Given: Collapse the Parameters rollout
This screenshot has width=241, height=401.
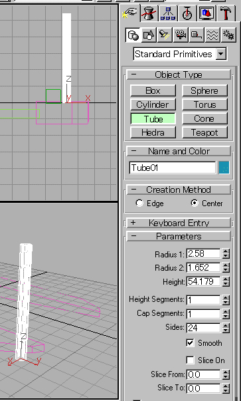Looking at the screenshot, I should point(179,236).
